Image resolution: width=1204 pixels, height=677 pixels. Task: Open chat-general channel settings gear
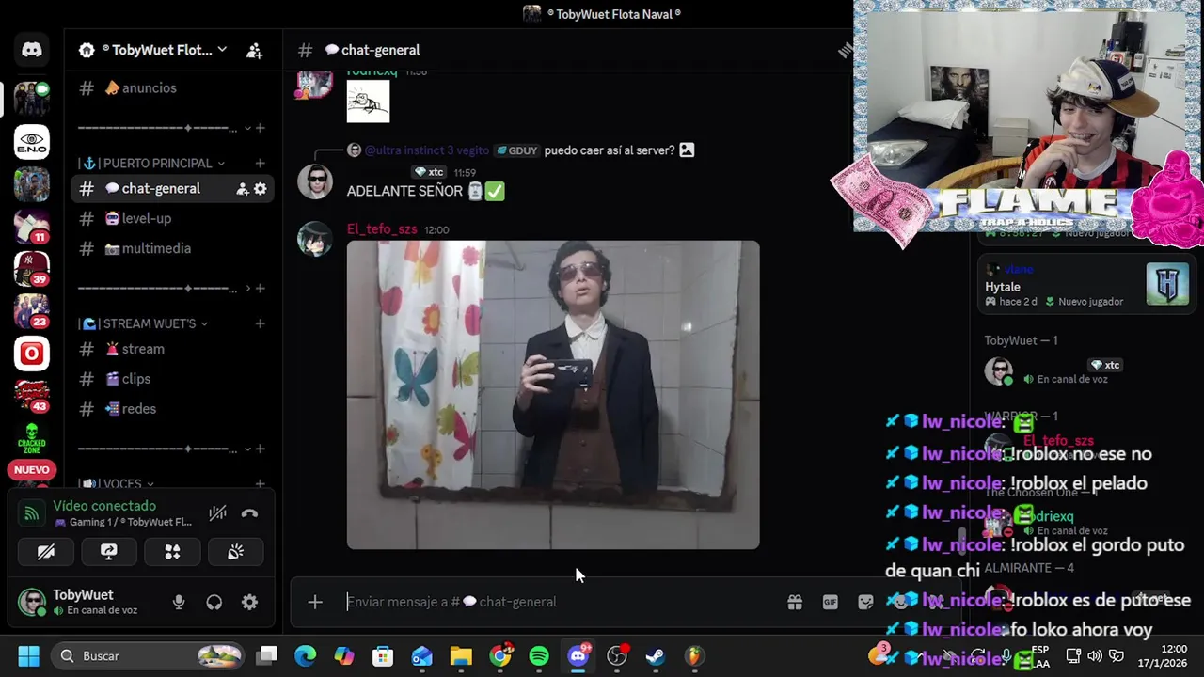tap(261, 189)
